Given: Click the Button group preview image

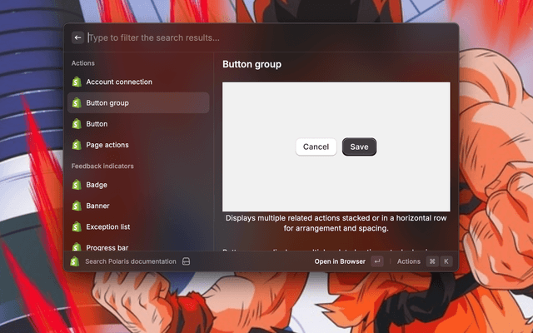Looking at the screenshot, I should [x=336, y=147].
